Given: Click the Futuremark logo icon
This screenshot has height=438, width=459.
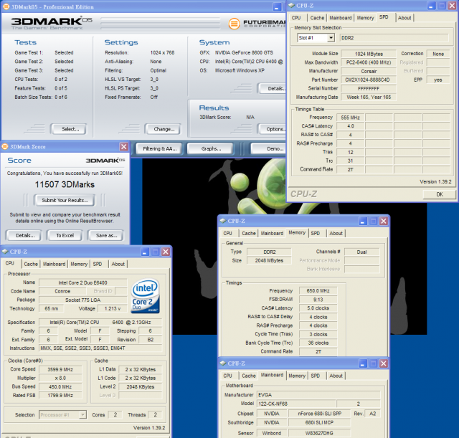Looking at the screenshot, I should (x=235, y=24).
